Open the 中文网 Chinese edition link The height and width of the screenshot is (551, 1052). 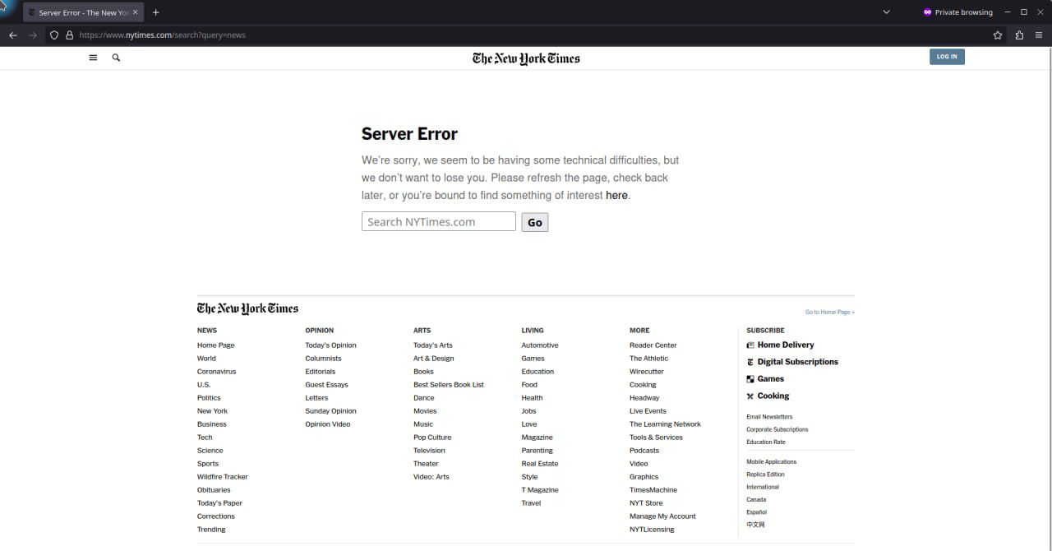point(755,525)
